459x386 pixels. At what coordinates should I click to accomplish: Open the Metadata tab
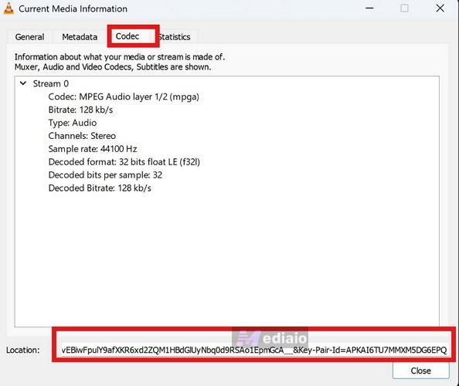click(x=80, y=37)
